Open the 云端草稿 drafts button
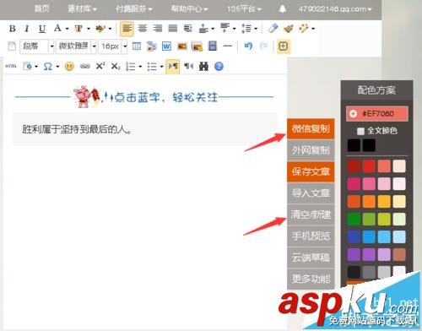This screenshot has width=422, height=331. pos(311,258)
